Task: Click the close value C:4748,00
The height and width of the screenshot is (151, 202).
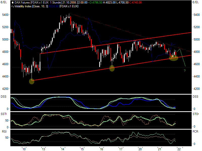Action: pyautogui.click(x=135, y=3)
